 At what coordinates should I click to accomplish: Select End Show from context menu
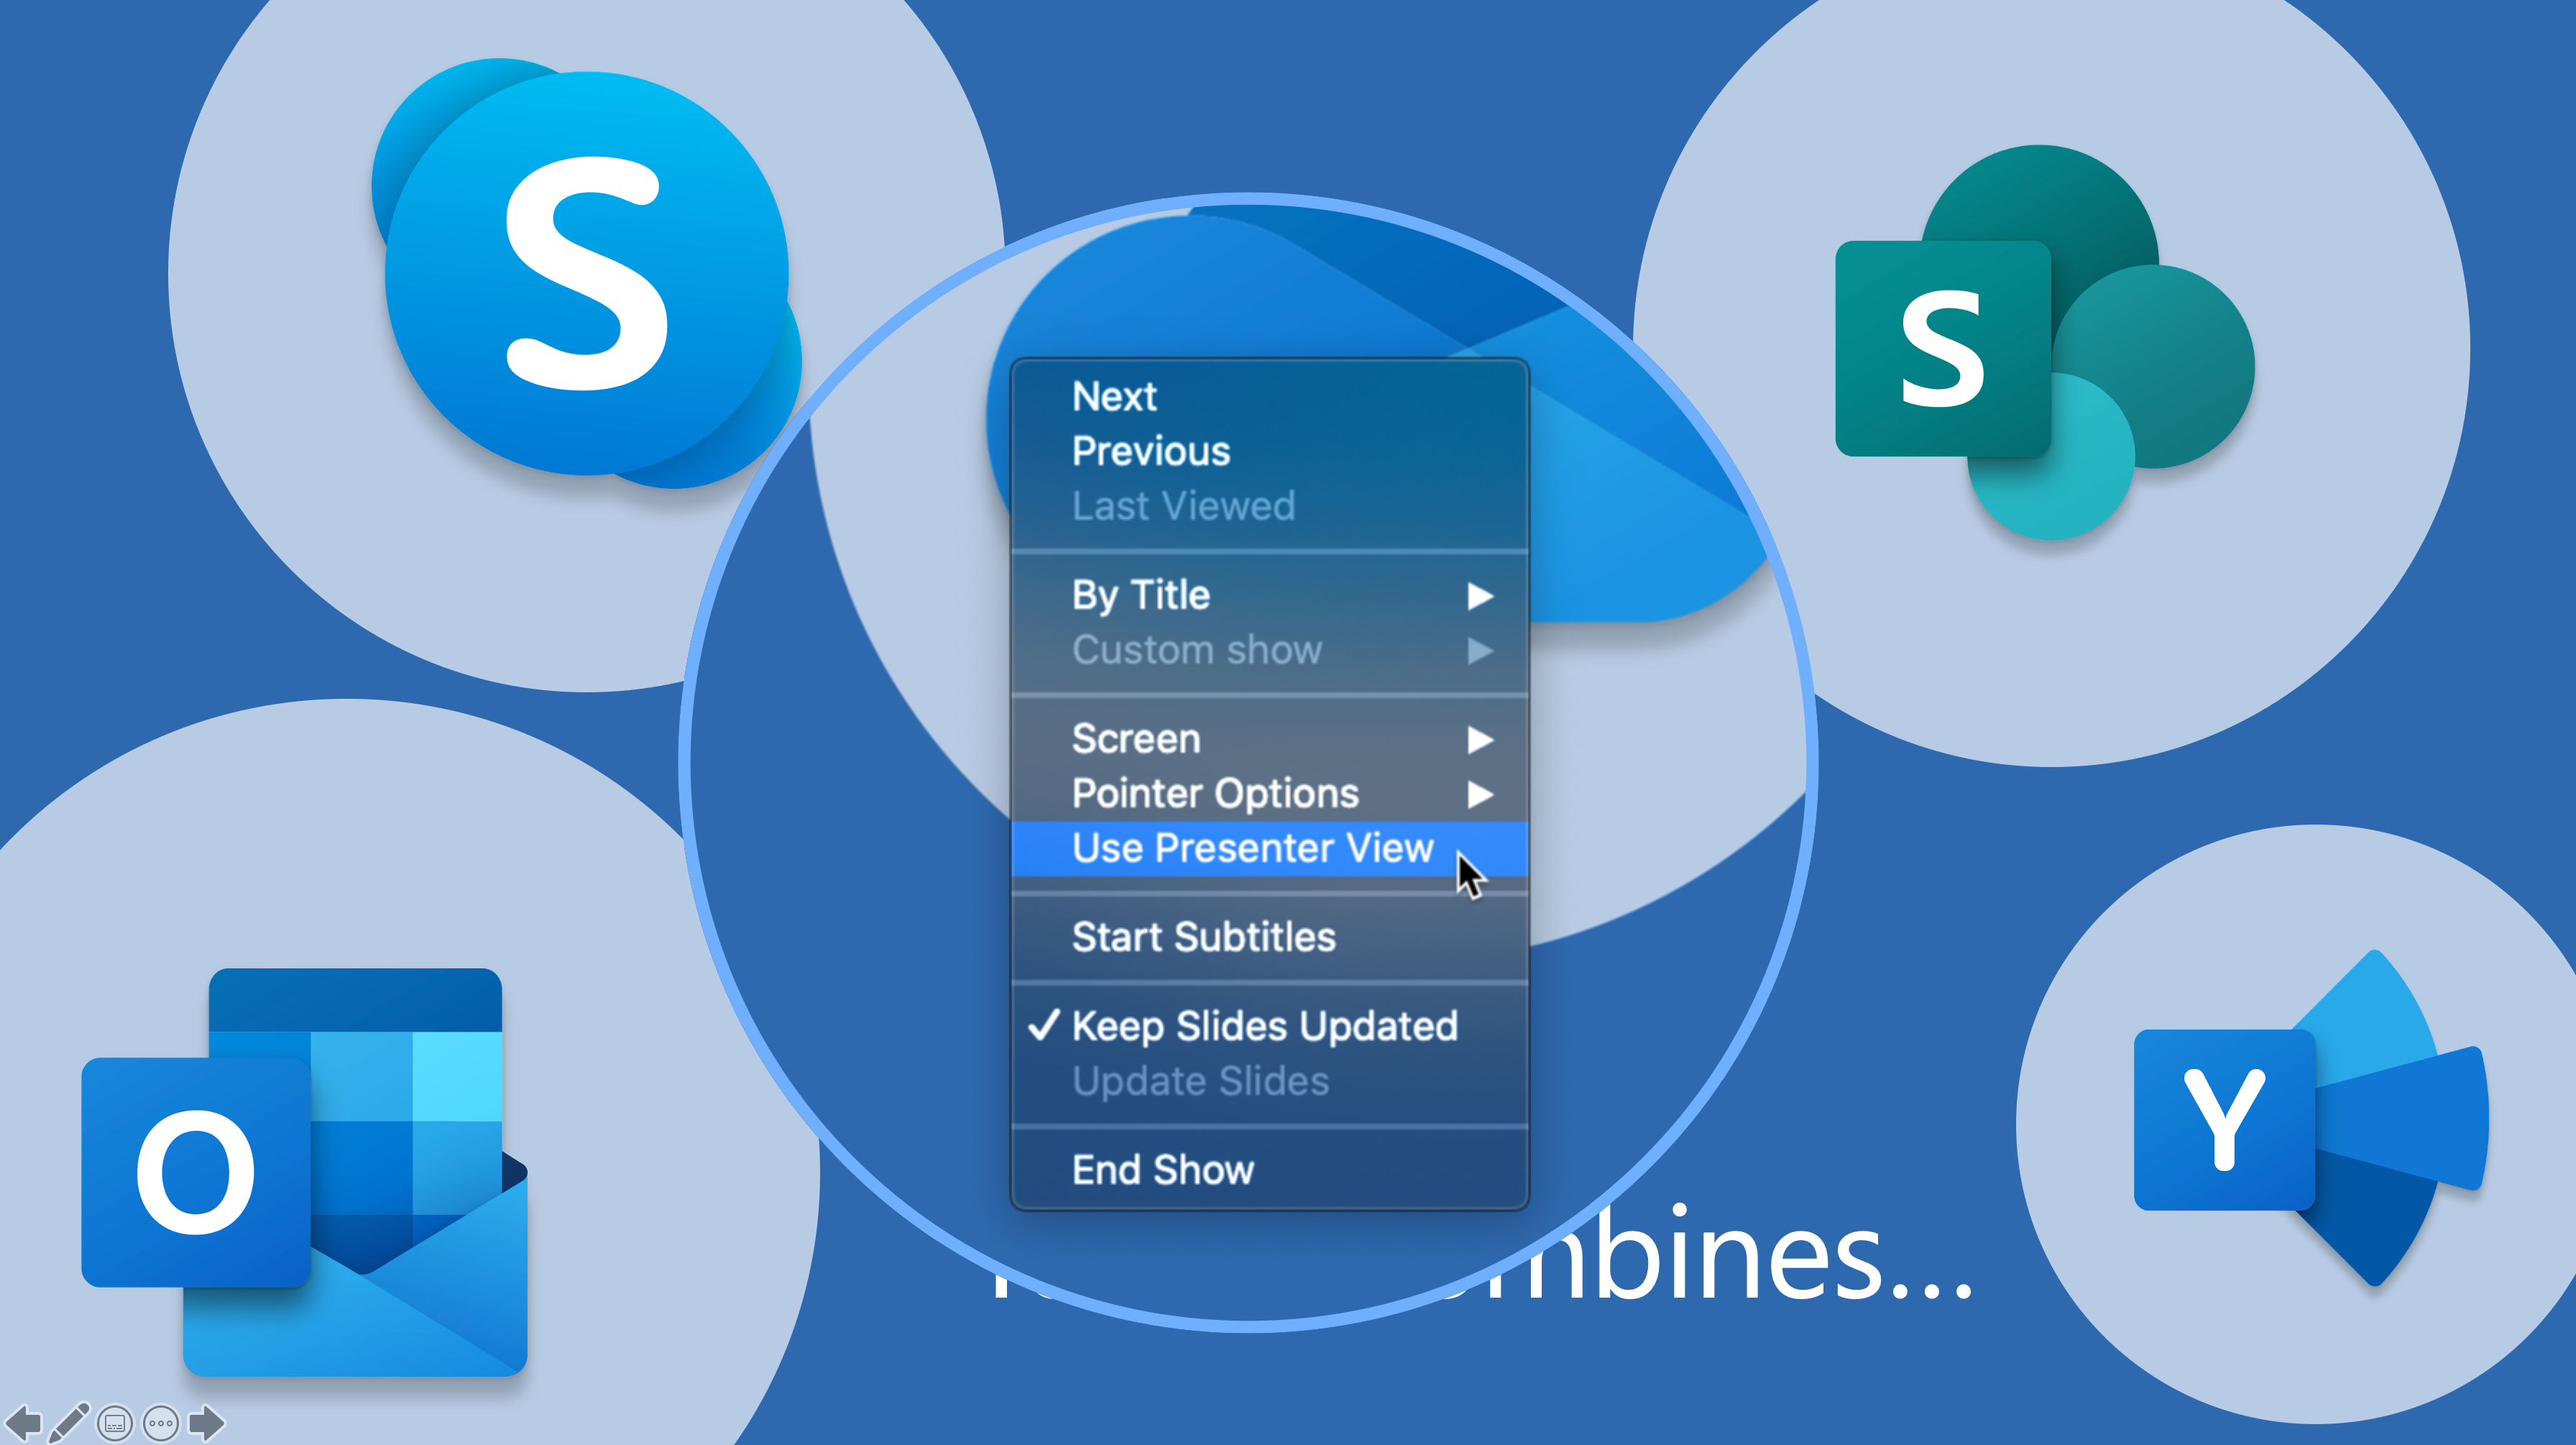[1162, 1168]
